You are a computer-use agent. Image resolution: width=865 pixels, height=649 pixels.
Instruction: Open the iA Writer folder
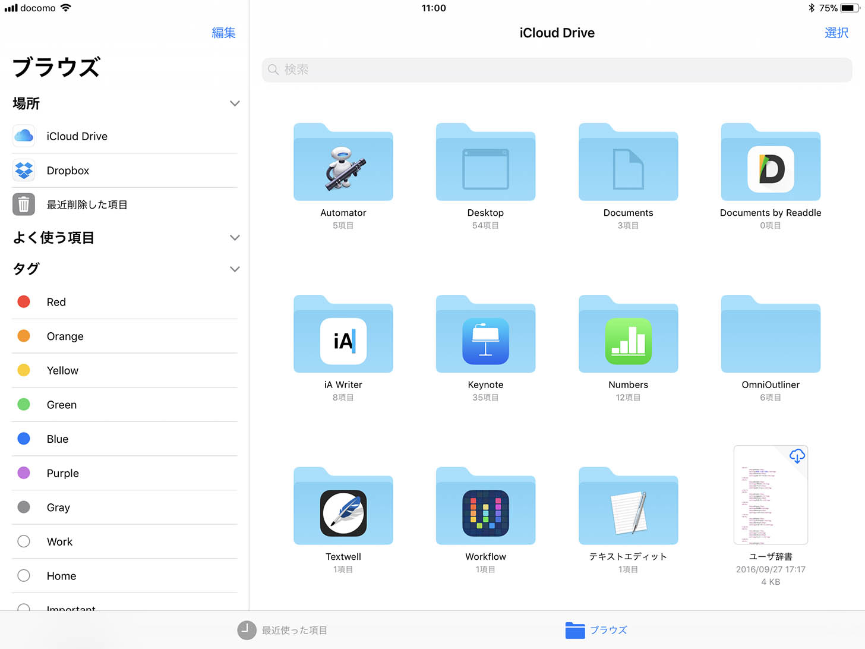[343, 335]
